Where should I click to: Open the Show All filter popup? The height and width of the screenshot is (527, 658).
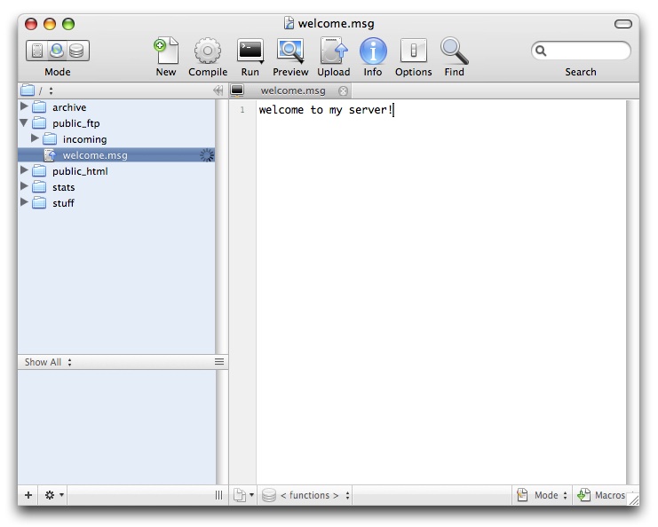pyautogui.click(x=48, y=362)
